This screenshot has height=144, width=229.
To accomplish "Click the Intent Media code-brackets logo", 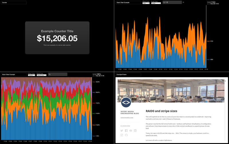I will 126,103.
